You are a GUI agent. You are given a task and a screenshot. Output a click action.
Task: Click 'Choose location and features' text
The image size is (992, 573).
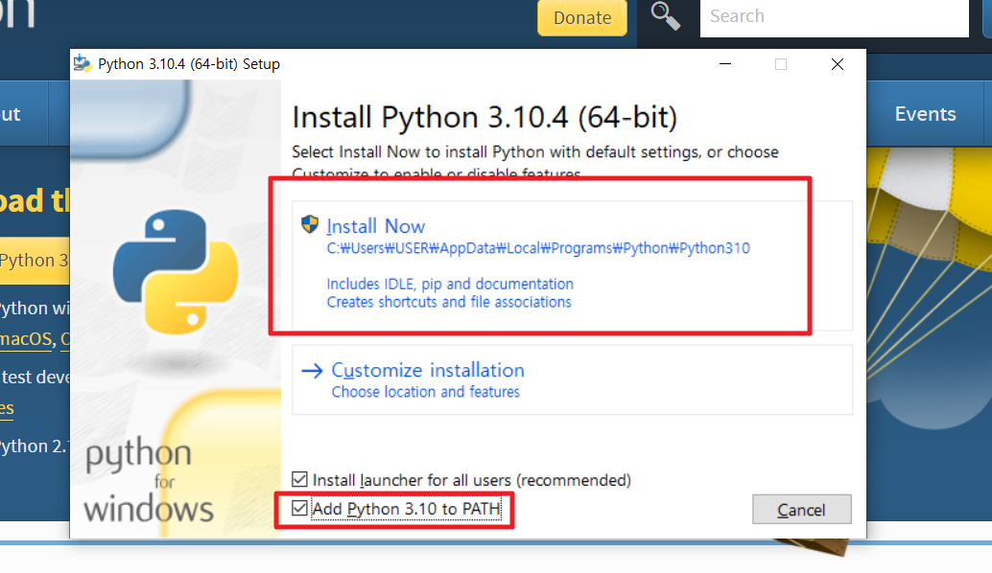pyautogui.click(x=425, y=392)
